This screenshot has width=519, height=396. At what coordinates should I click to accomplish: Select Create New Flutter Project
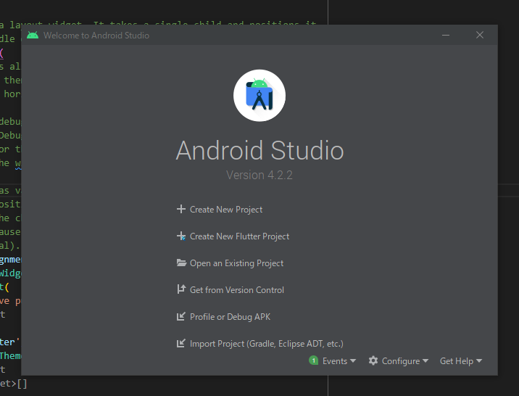239,236
